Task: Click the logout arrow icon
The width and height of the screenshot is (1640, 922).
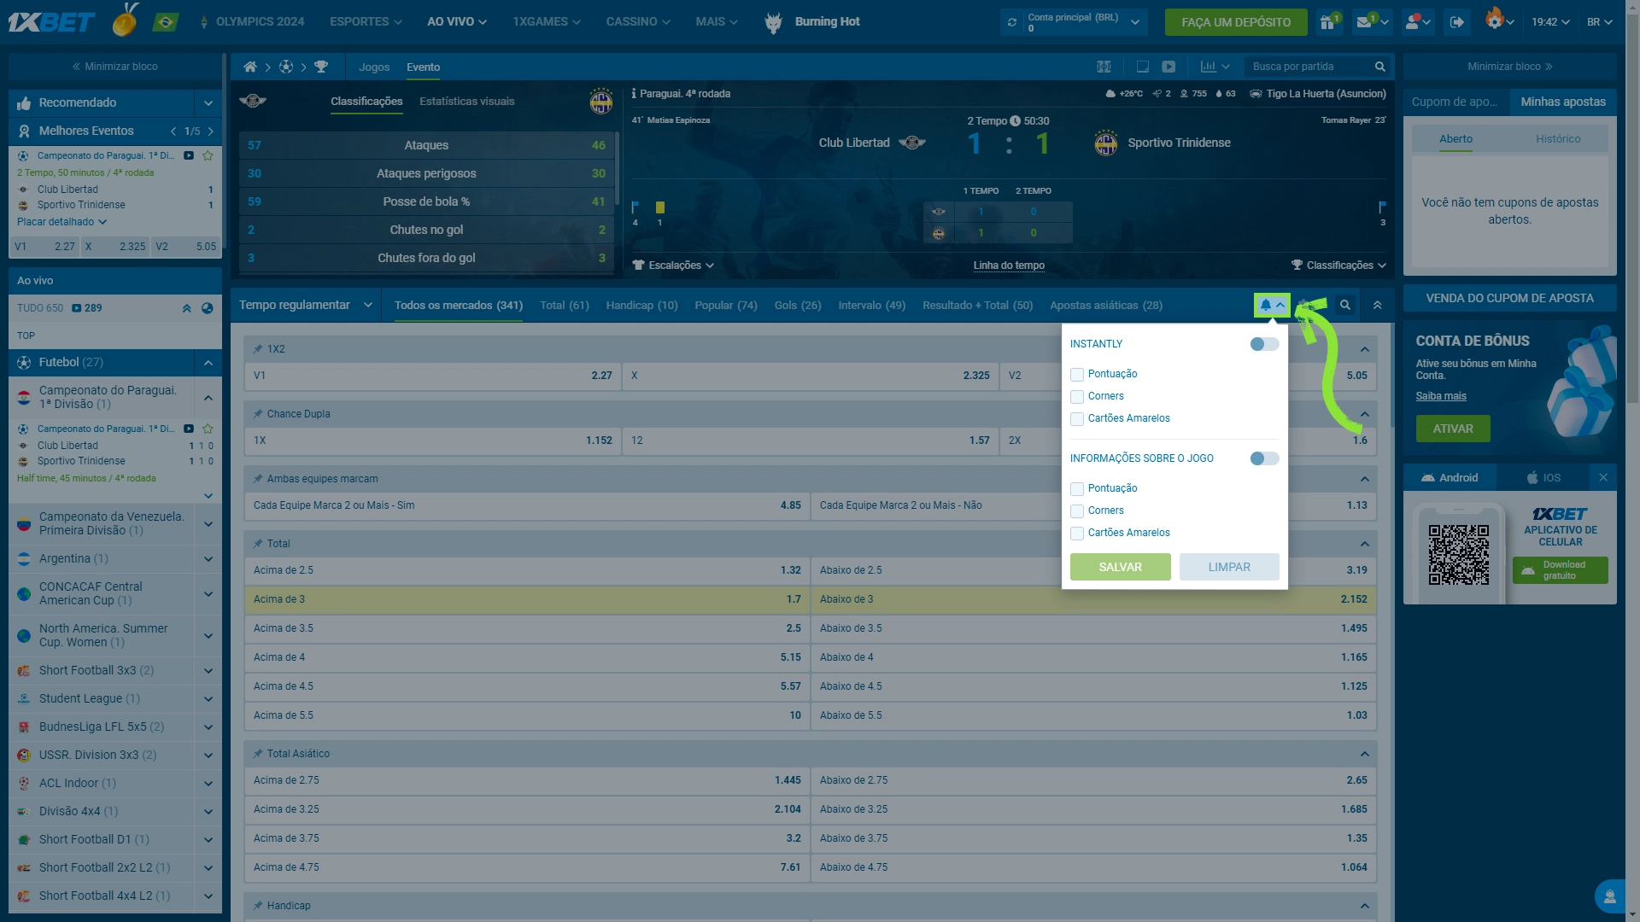Action: tap(1457, 22)
